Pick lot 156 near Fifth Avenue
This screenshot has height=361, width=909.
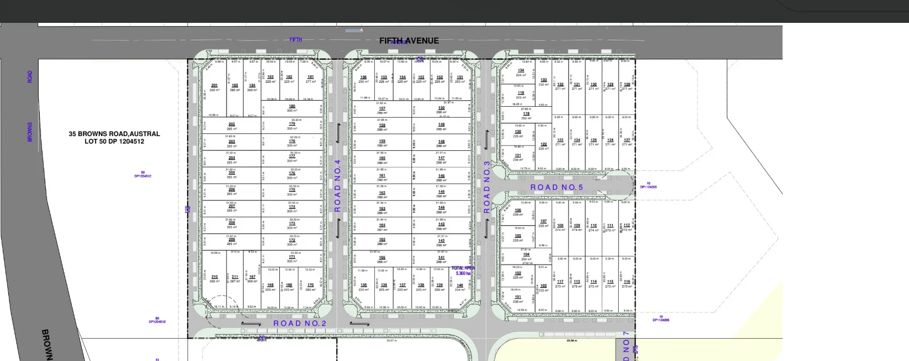(363, 79)
